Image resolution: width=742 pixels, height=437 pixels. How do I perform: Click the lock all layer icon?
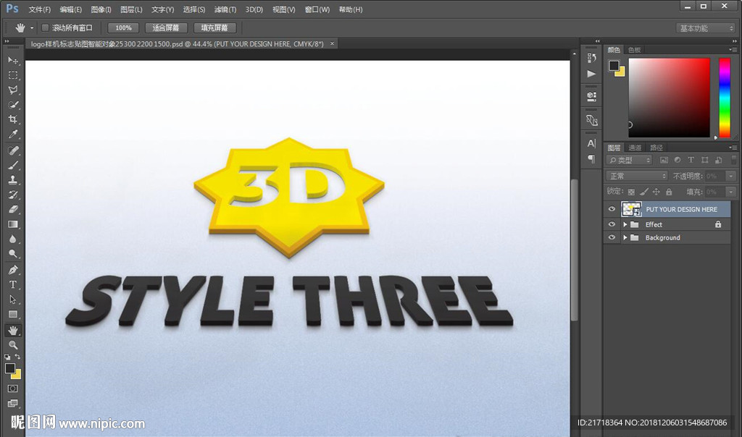pyautogui.click(x=668, y=192)
